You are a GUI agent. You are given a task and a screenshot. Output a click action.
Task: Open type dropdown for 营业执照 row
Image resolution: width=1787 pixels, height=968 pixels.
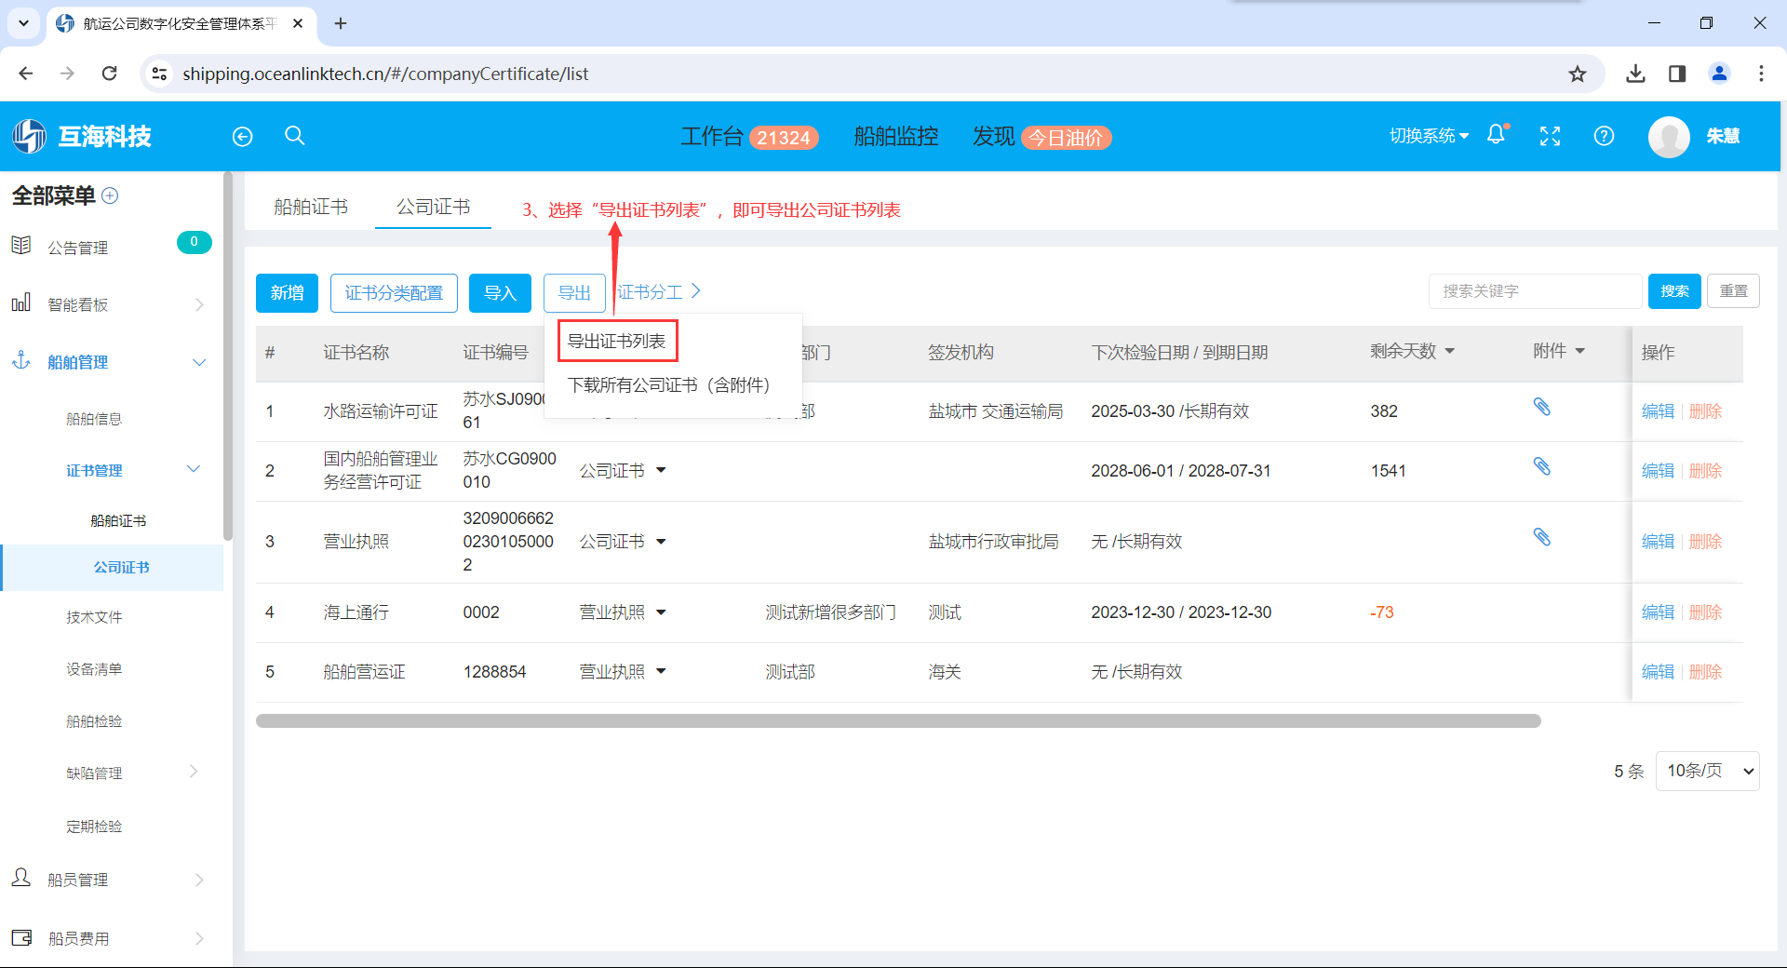661,541
